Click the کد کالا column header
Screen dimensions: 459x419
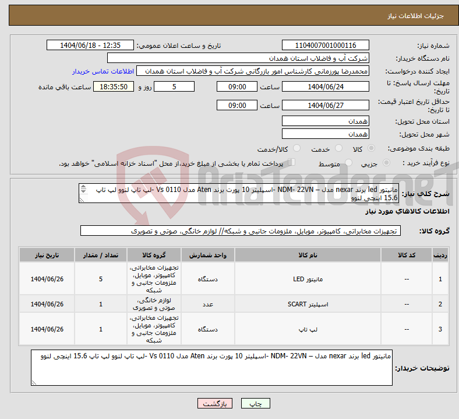407,255
